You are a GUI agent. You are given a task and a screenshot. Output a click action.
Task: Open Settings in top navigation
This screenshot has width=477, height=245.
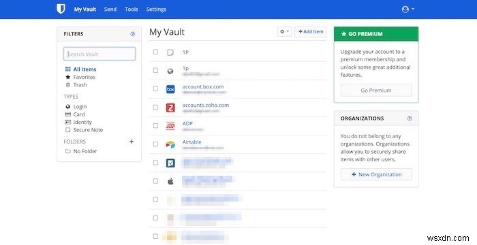tap(156, 9)
